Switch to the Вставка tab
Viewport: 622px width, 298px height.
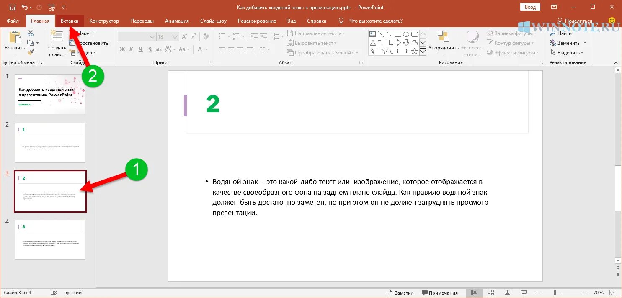70,21
